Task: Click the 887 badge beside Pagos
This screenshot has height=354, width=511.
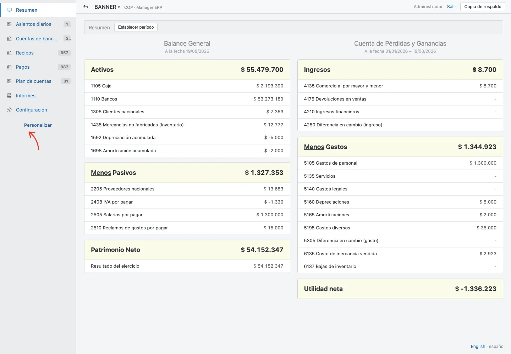Action: [x=64, y=67]
